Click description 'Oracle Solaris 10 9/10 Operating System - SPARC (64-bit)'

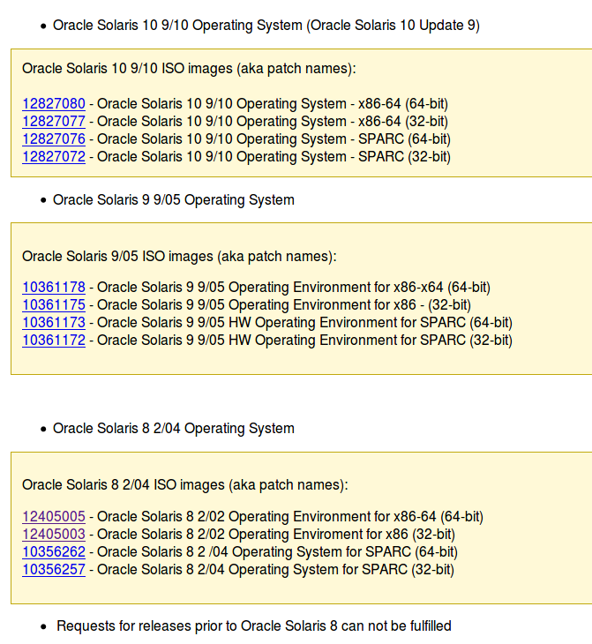pyautogui.click(x=274, y=139)
